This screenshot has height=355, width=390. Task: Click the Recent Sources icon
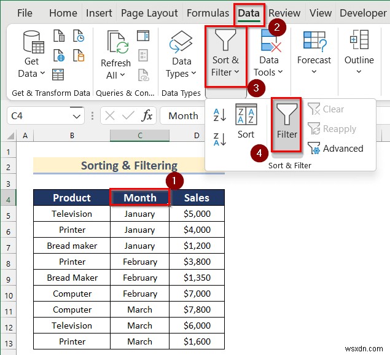79,36
